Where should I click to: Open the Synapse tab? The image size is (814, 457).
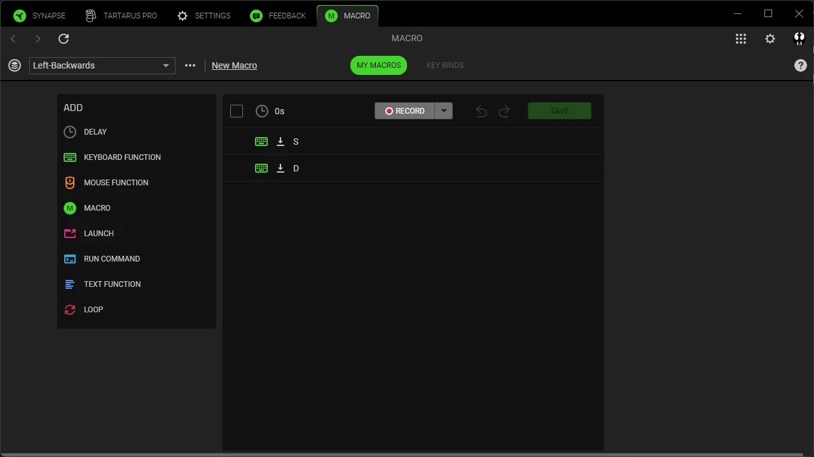pos(39,16)
